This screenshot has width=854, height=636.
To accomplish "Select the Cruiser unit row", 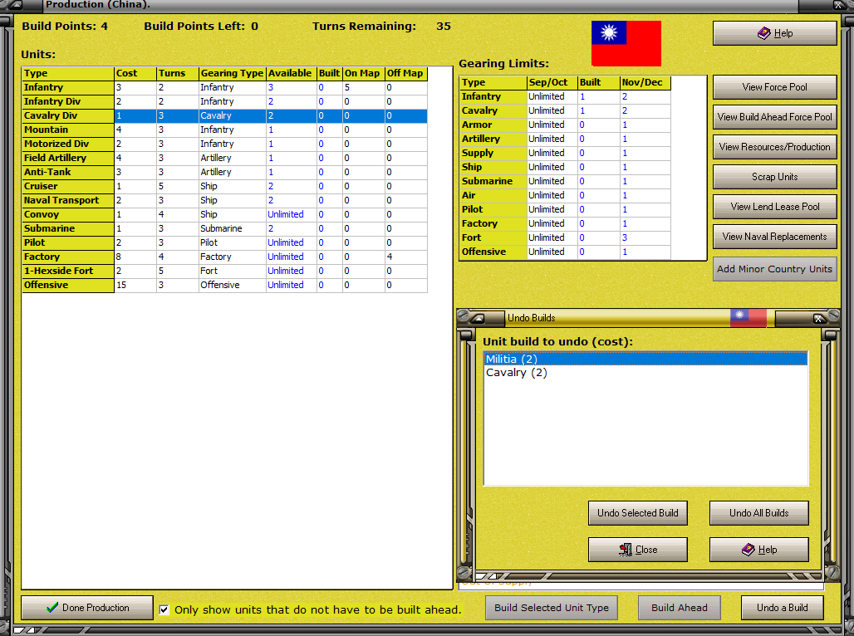I will [224, 187].
